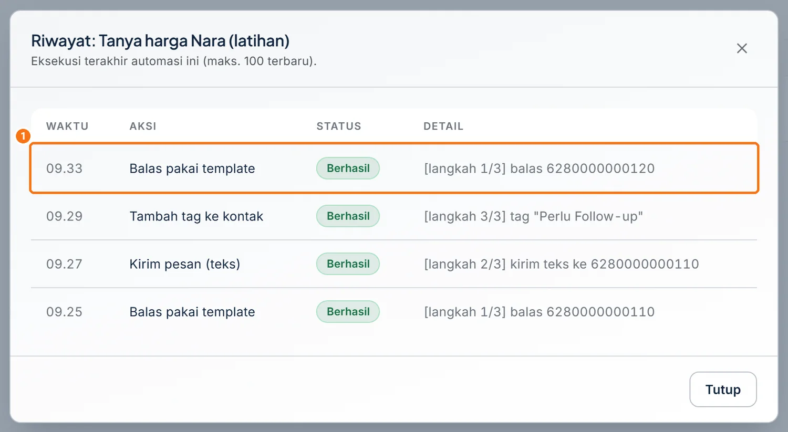Select the 09.27 time cell

pos(64,264)
